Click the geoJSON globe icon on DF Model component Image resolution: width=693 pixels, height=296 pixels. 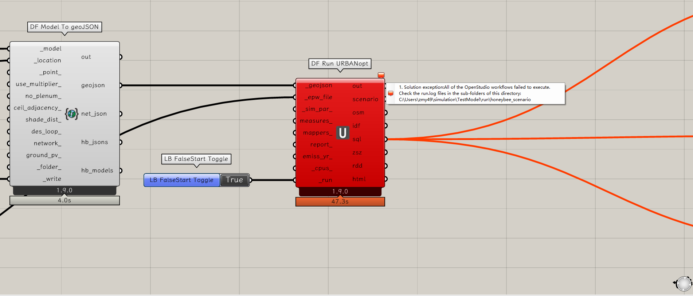pos(71,114)
